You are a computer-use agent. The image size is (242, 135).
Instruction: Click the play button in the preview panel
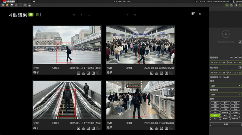tap(225, 34)
